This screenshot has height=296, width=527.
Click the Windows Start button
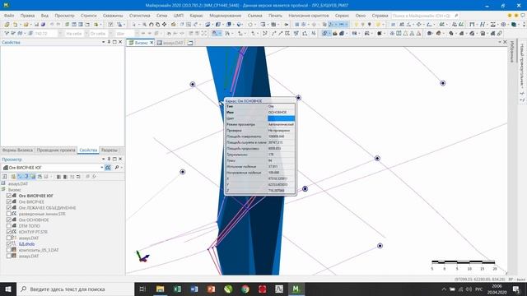point(8,289)
